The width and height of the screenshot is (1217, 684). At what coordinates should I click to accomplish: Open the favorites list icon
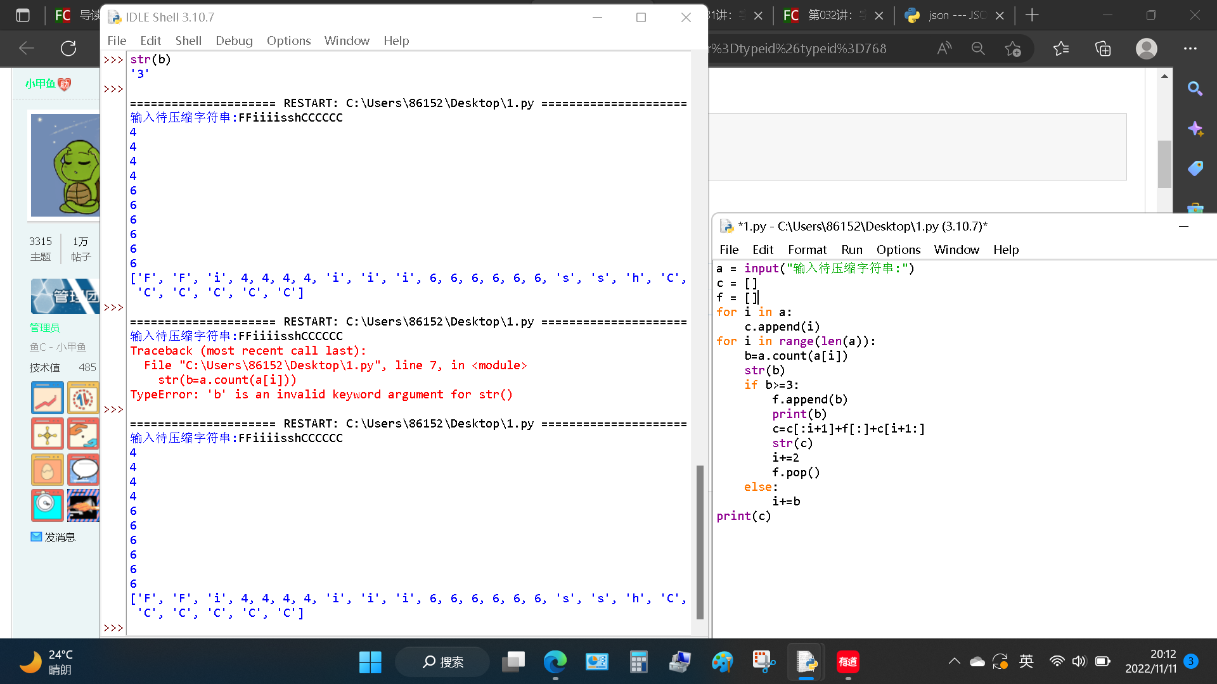click(1061, 48)
